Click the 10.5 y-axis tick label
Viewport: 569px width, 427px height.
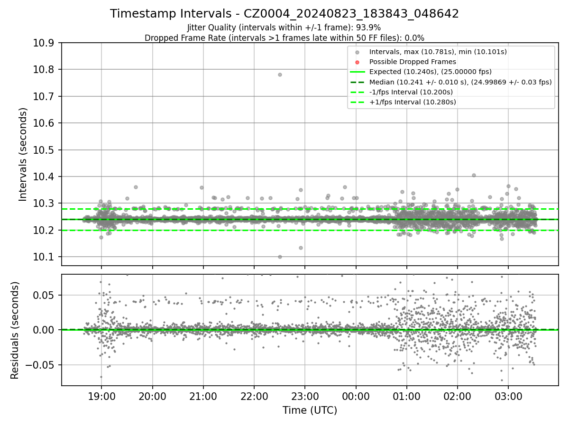45,150
